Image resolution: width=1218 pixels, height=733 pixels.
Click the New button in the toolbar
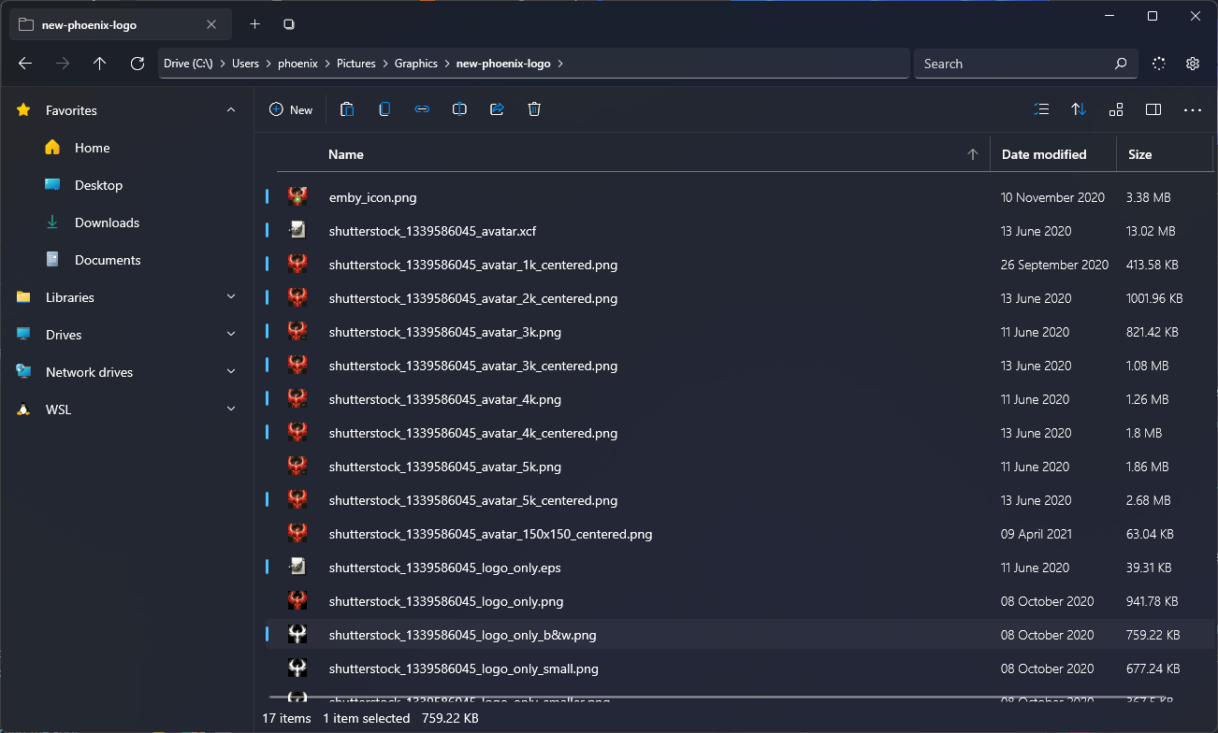pos(291,109)
